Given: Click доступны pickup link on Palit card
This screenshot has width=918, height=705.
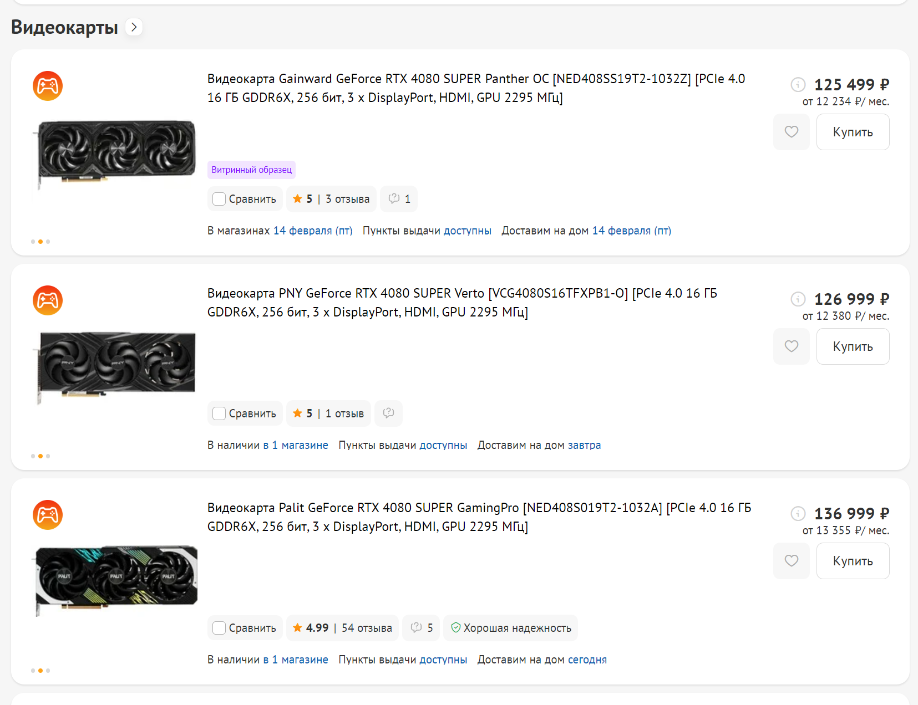Looking at the screenshot, I should 443,660.
